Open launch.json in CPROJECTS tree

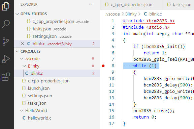[x=57, y=88]
